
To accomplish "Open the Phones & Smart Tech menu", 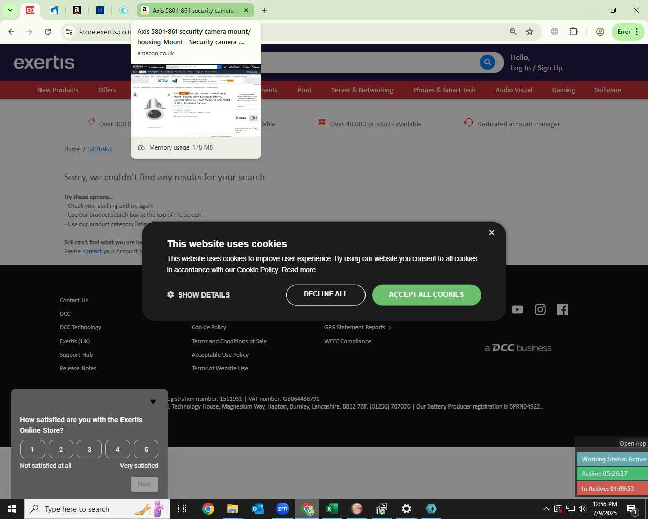I will tap(444, 90).
